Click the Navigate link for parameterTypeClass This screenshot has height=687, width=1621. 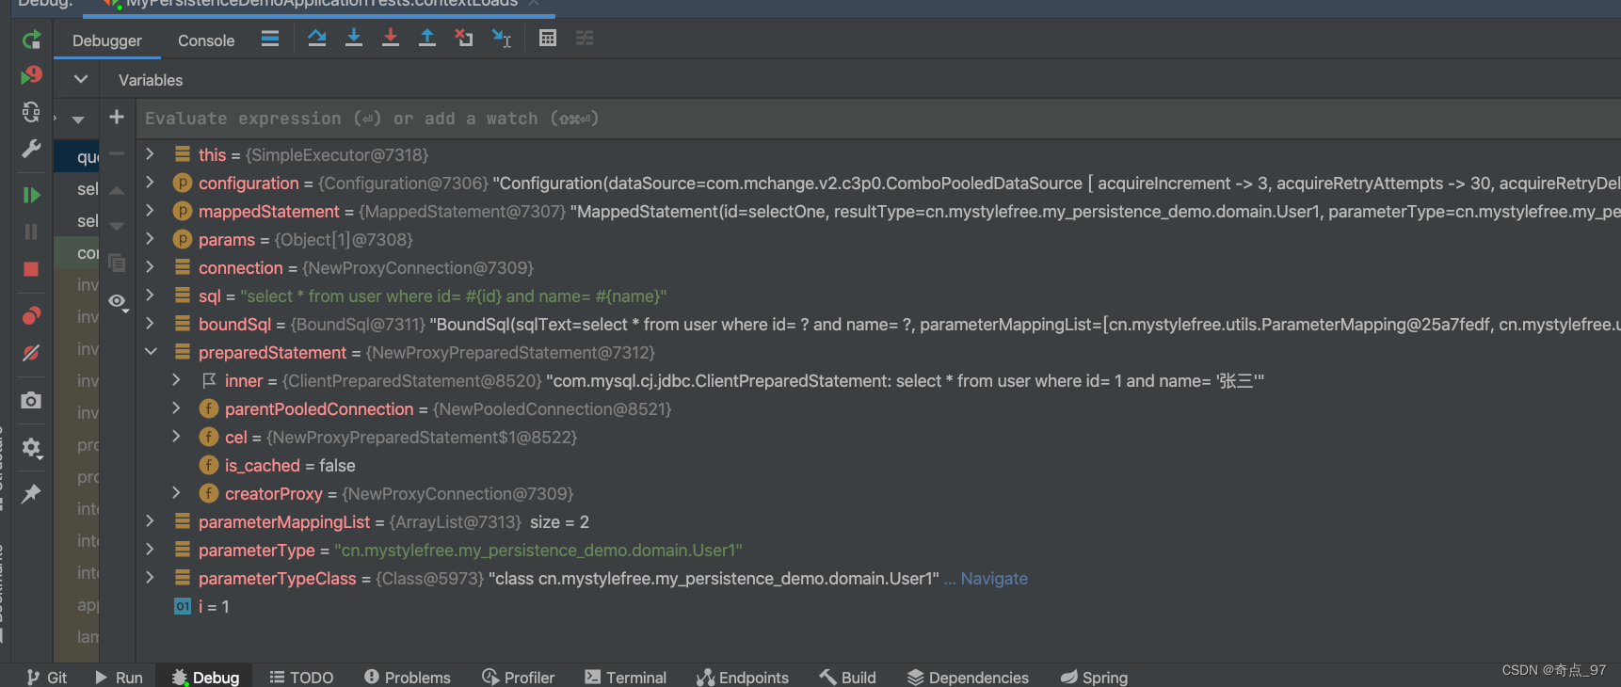click(994, 578)
